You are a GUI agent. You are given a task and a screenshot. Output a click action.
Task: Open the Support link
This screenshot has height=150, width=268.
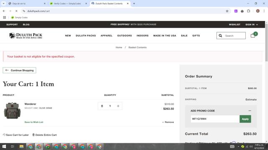click(12, 25)
